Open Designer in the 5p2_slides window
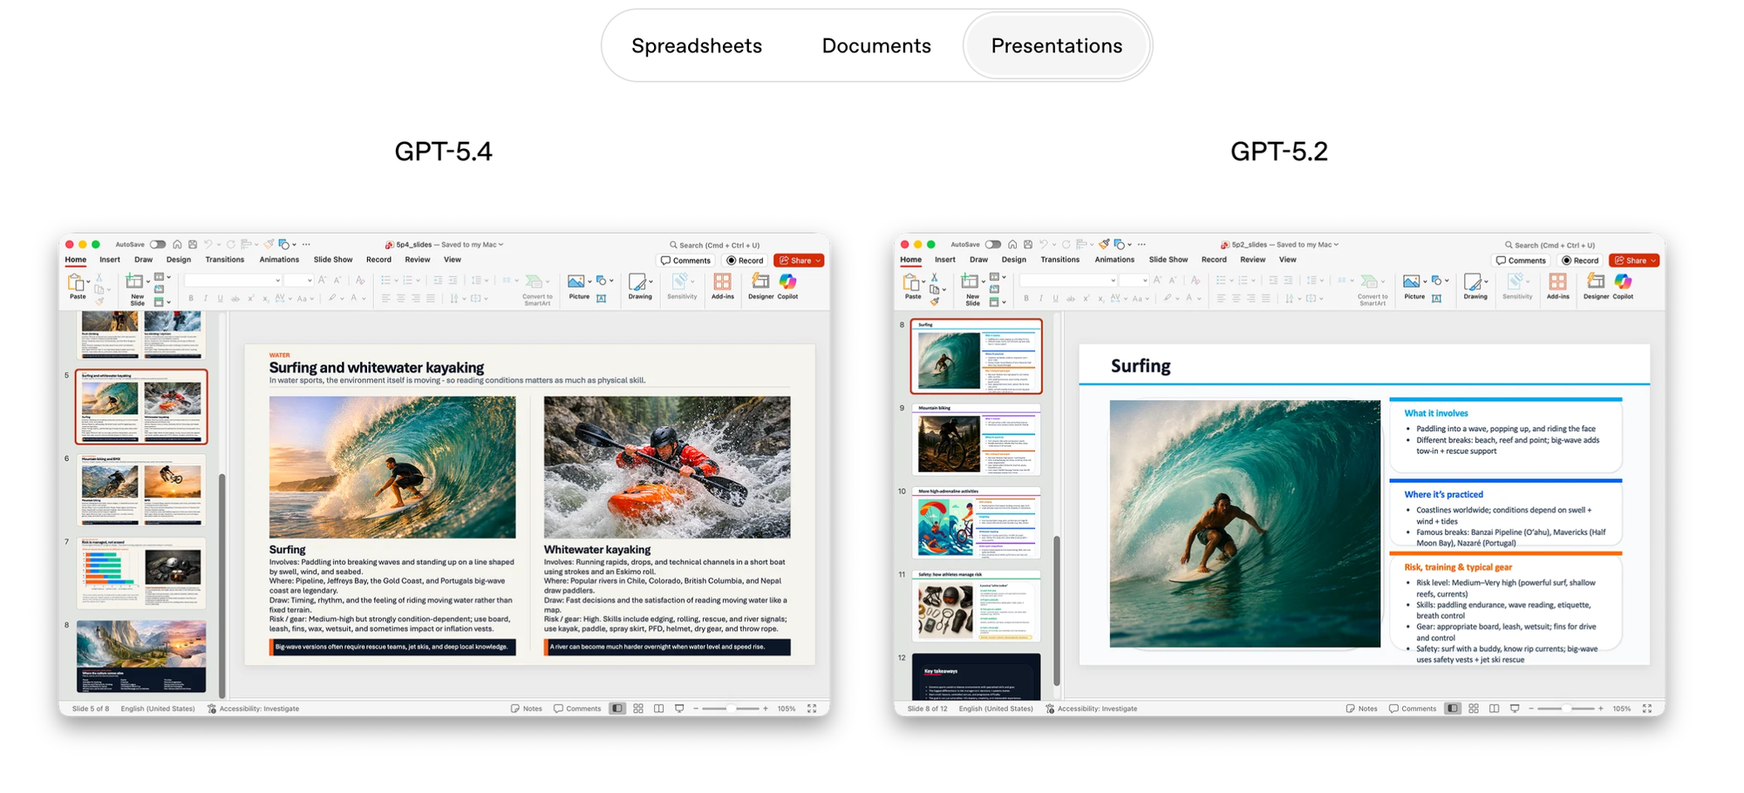Viewport: 1744px width, 793px height. (x=1596, y=283)
